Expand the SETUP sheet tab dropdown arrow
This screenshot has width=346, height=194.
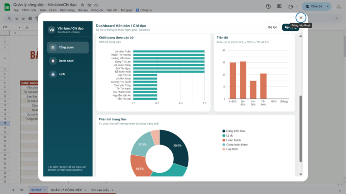[x=45, y=190]
